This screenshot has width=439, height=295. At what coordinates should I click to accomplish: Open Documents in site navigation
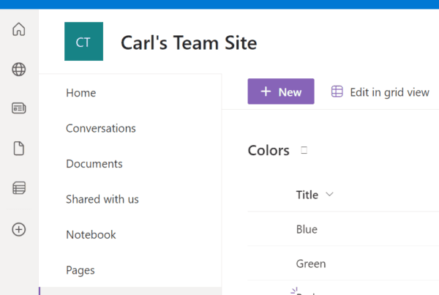(x=94, y=164)
